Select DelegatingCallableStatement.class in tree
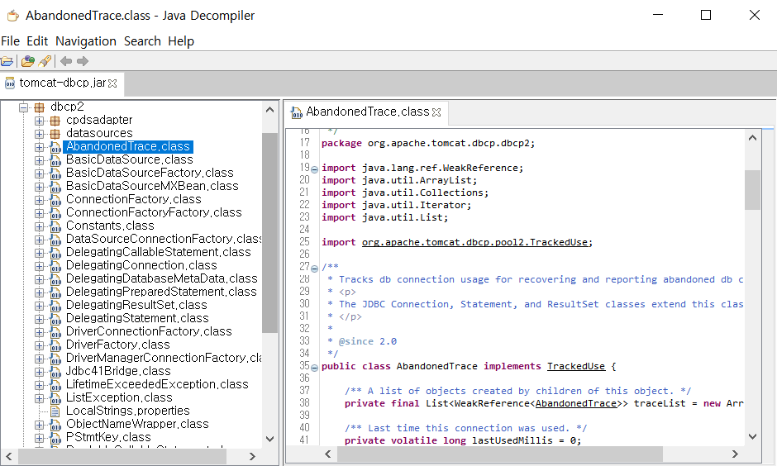The width and height of the screenshot is (777, 466). [159, 253]
